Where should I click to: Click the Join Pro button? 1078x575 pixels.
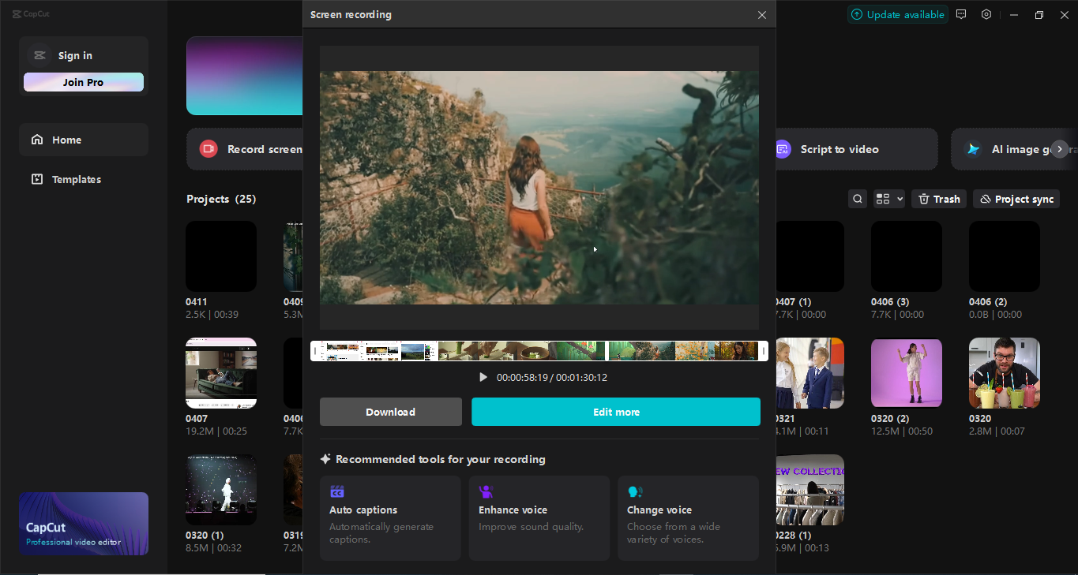(x=83, y=81)
